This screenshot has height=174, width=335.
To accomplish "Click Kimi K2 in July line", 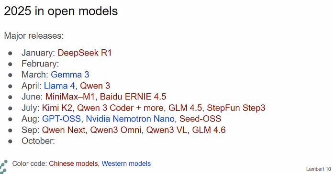I will [x=57, y=108].
